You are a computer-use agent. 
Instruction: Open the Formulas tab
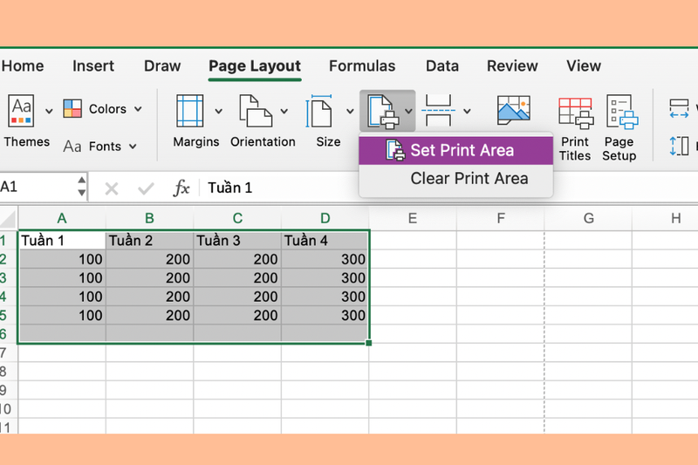pyautogui.click(x=362, y=65)
